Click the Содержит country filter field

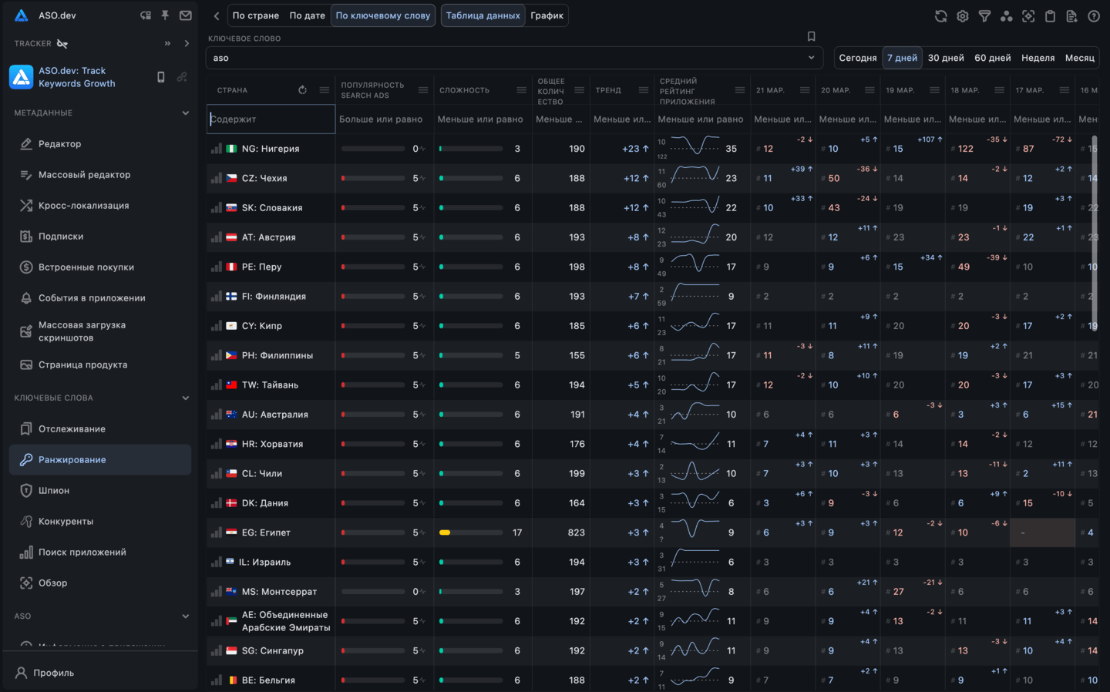271,119
